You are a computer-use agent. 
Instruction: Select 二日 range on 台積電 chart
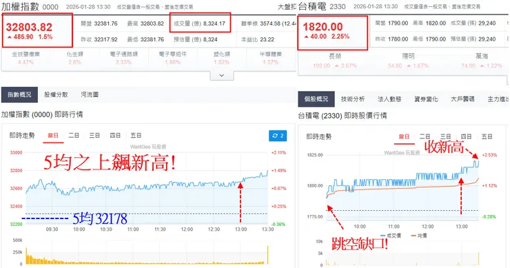[425, 137]
